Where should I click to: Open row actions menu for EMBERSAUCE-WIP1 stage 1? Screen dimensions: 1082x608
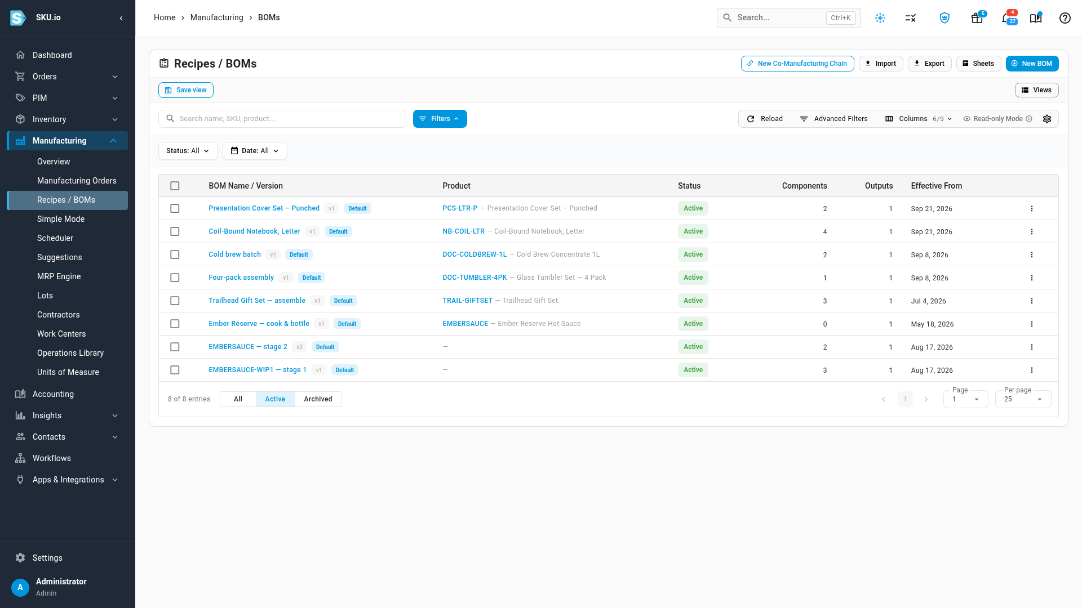click(x=1032, y=370)
